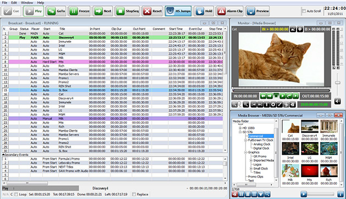Click the green curved-arrow loop button
This screenshot has width=346, height=199.
click(289, 96)
